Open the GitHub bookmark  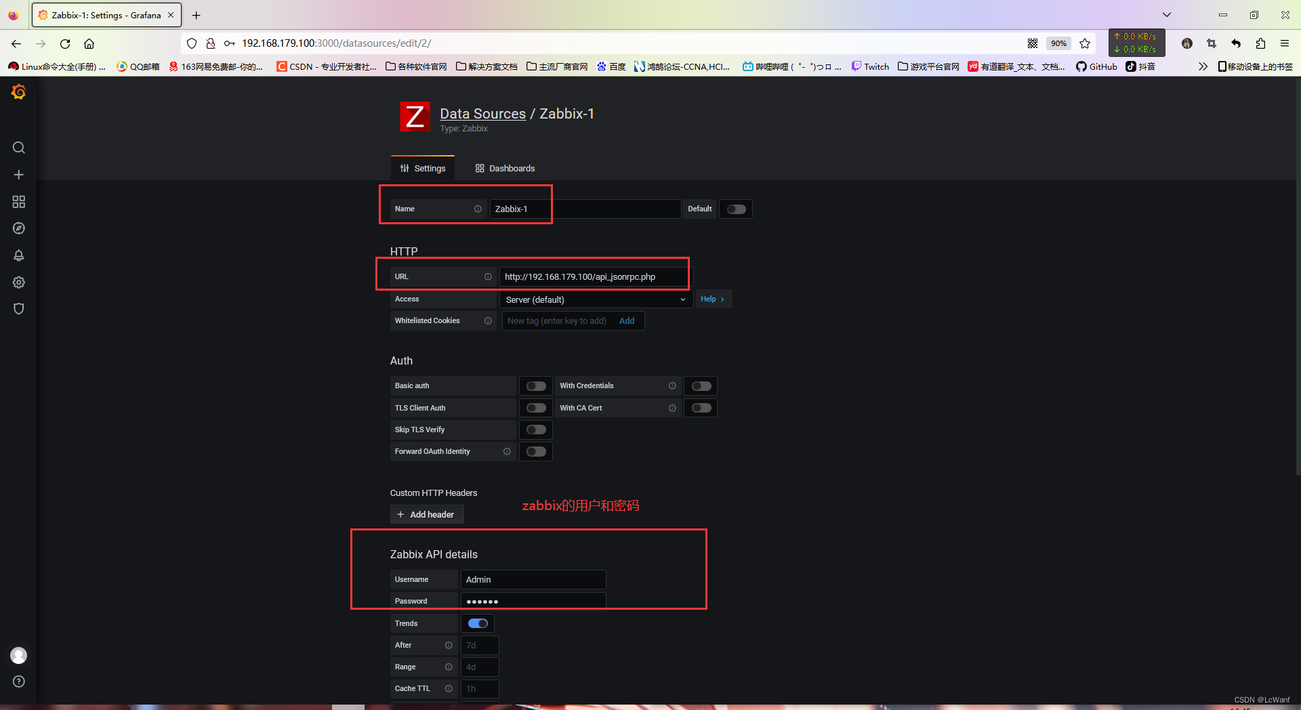point(1096,66)
